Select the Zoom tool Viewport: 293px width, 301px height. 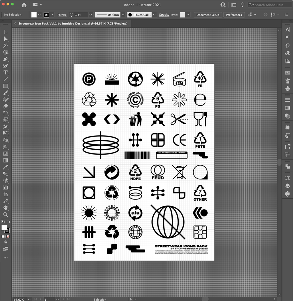pyautogui.click(x=6, y=214)
